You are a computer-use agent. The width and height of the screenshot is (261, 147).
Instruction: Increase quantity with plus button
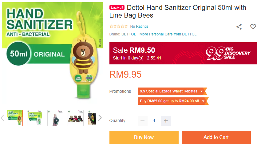[x=166, y=120]
